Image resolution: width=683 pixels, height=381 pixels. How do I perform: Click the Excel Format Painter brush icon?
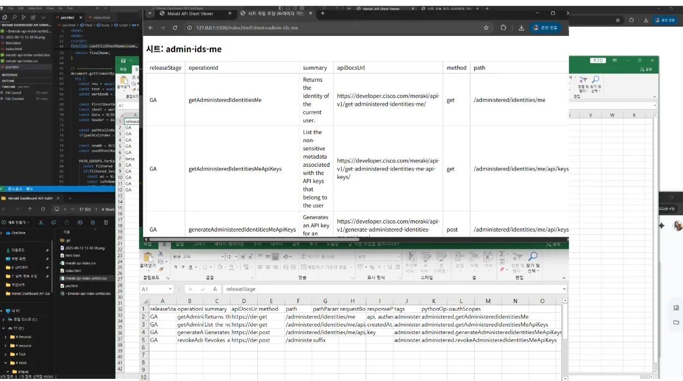(161, 269)
